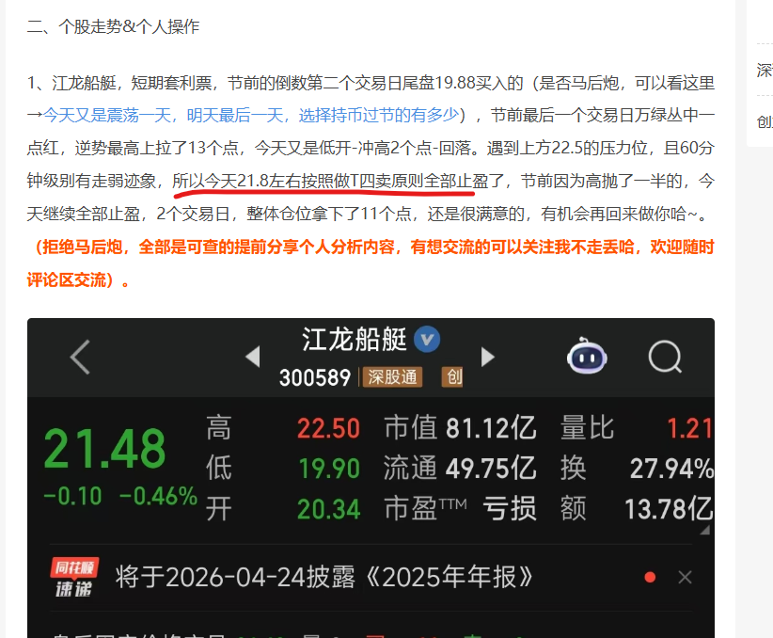The image size is (773, 638).
Task: Open the 将于2026-04-24披露 announcement text
Action: [323, 577]
